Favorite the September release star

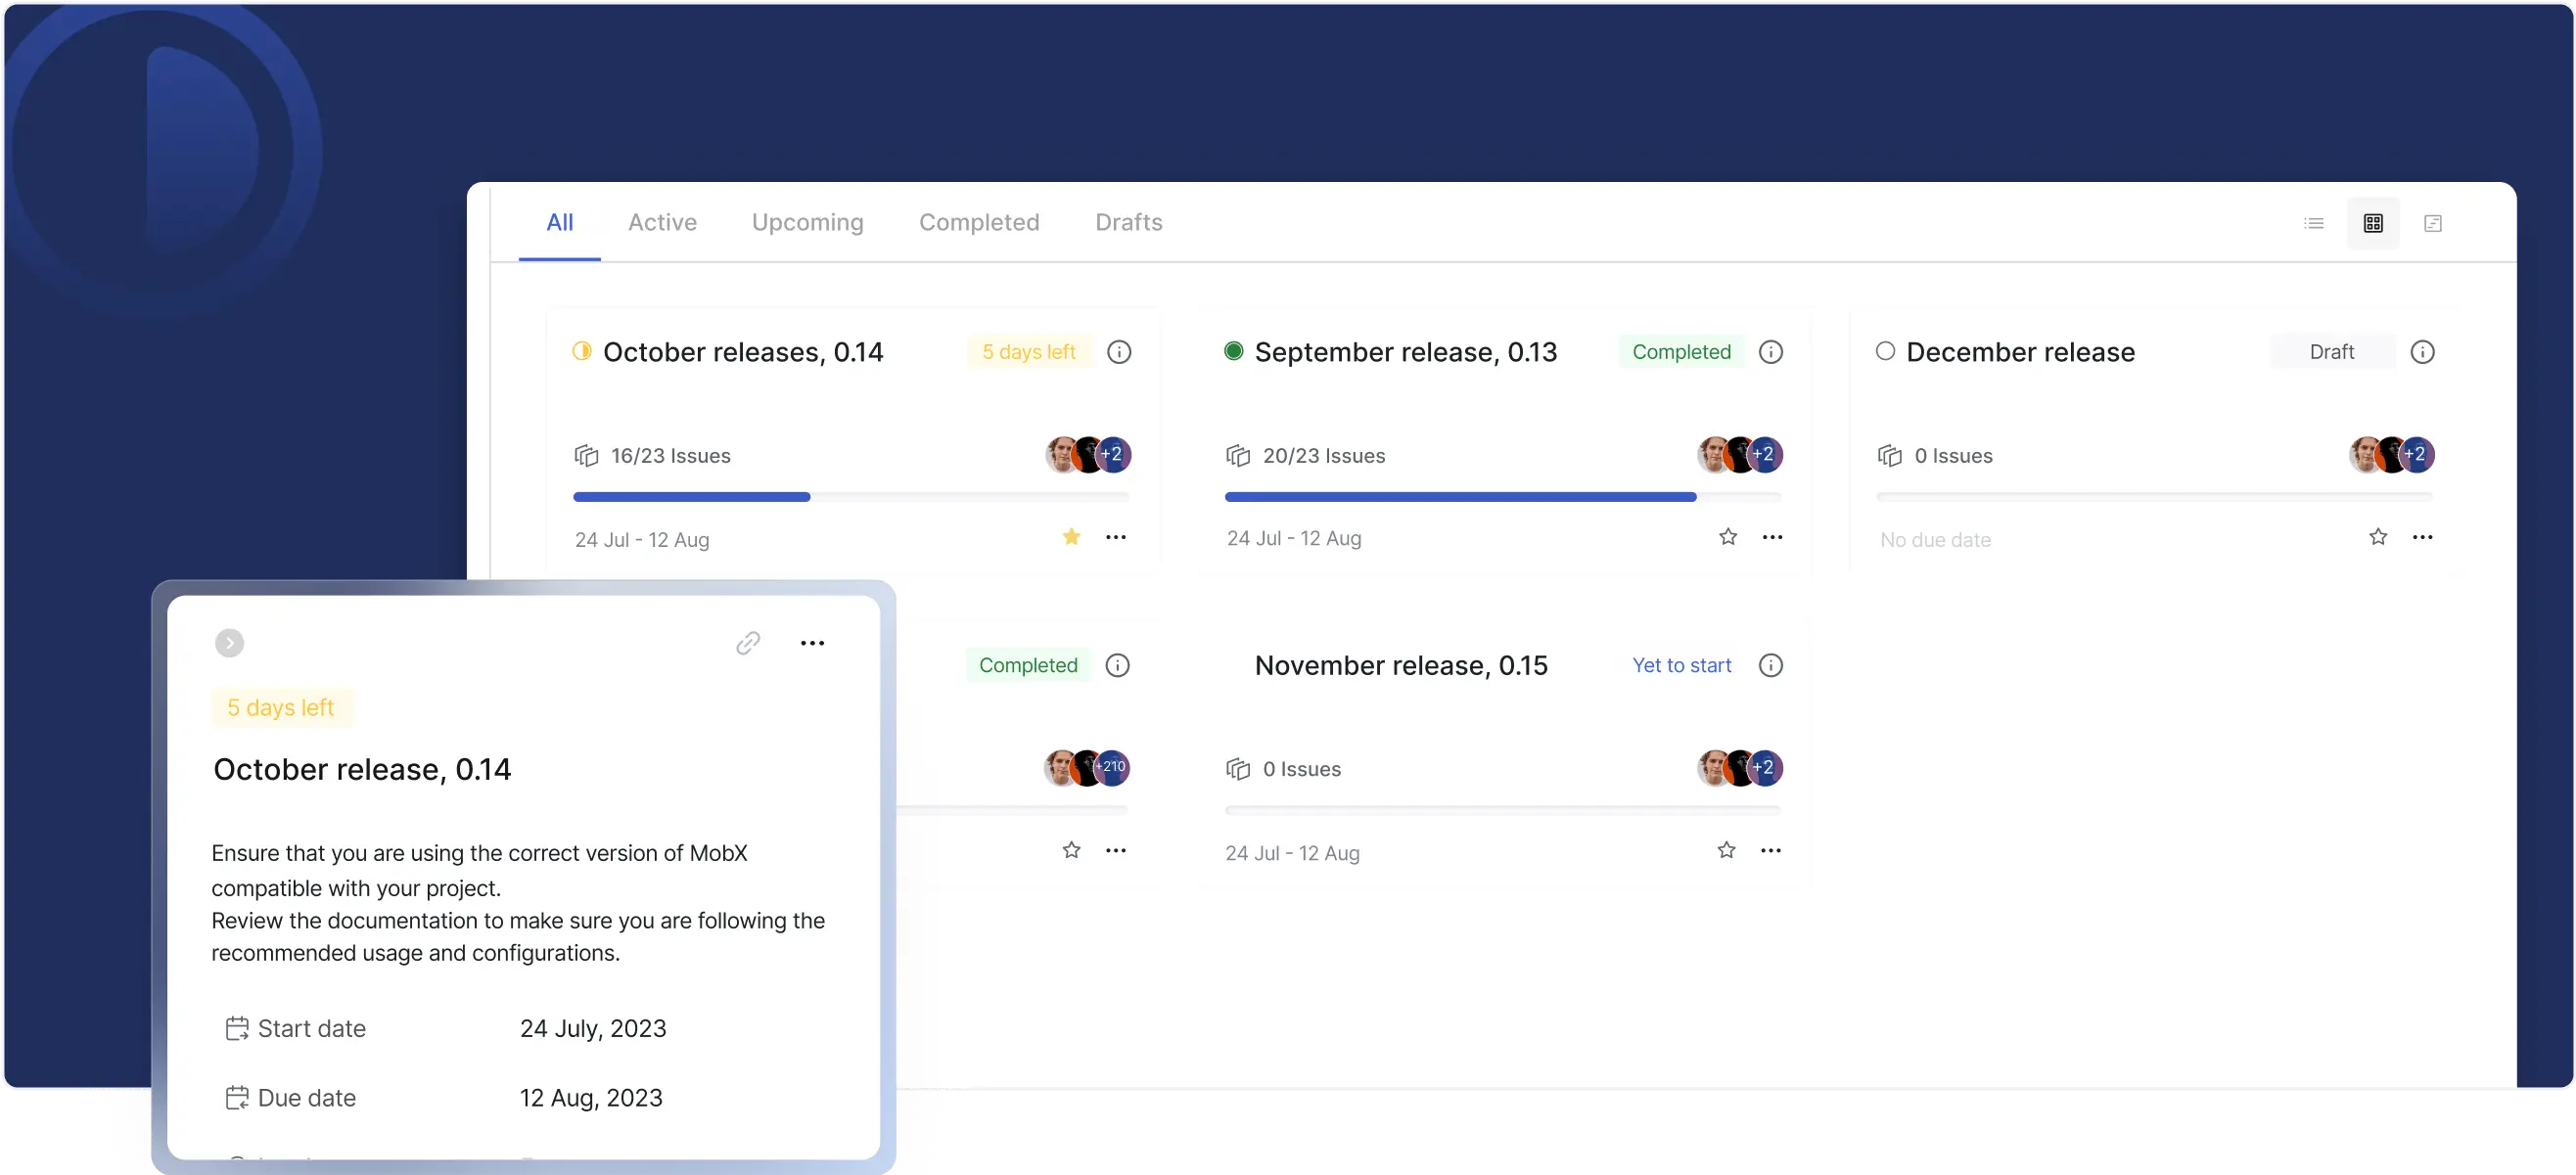click(x=1727, y=537)
